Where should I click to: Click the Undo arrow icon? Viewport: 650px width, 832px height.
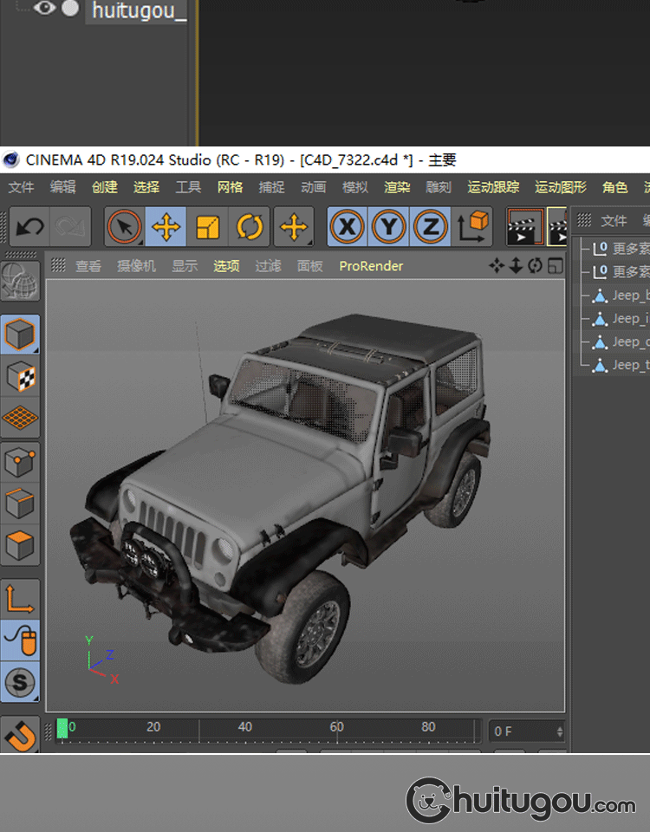tap(30, 228)
